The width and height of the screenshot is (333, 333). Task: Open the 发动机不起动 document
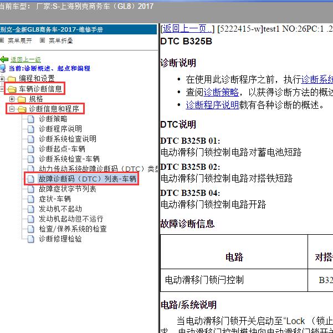[60, 209]
